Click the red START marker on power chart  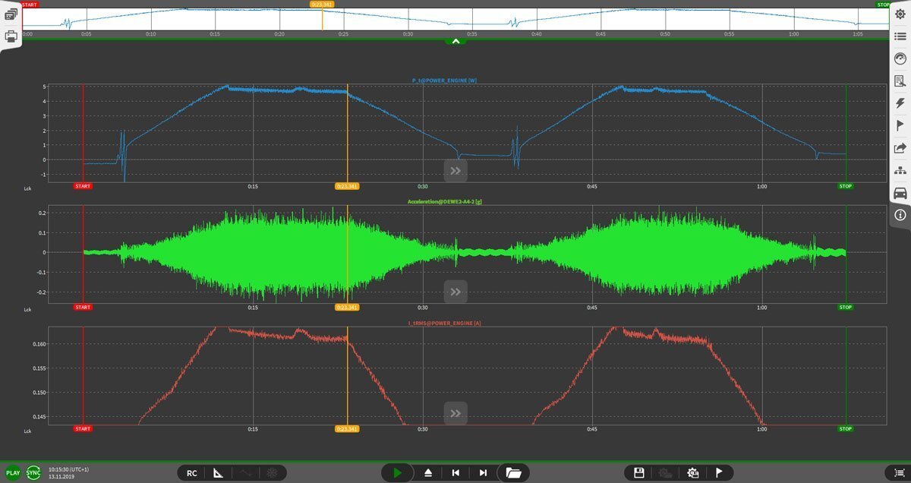pyautogui.click(x=83, y=186)
